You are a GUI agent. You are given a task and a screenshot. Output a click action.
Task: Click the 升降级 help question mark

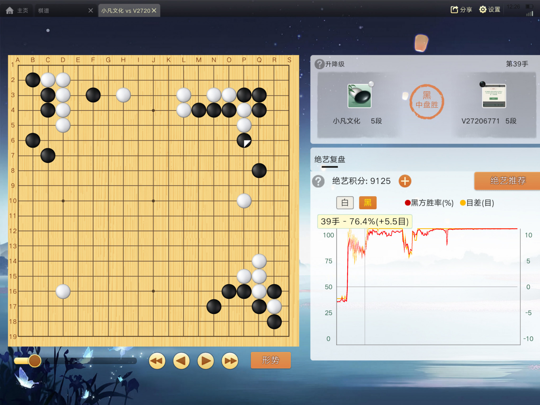click(319, 64)
